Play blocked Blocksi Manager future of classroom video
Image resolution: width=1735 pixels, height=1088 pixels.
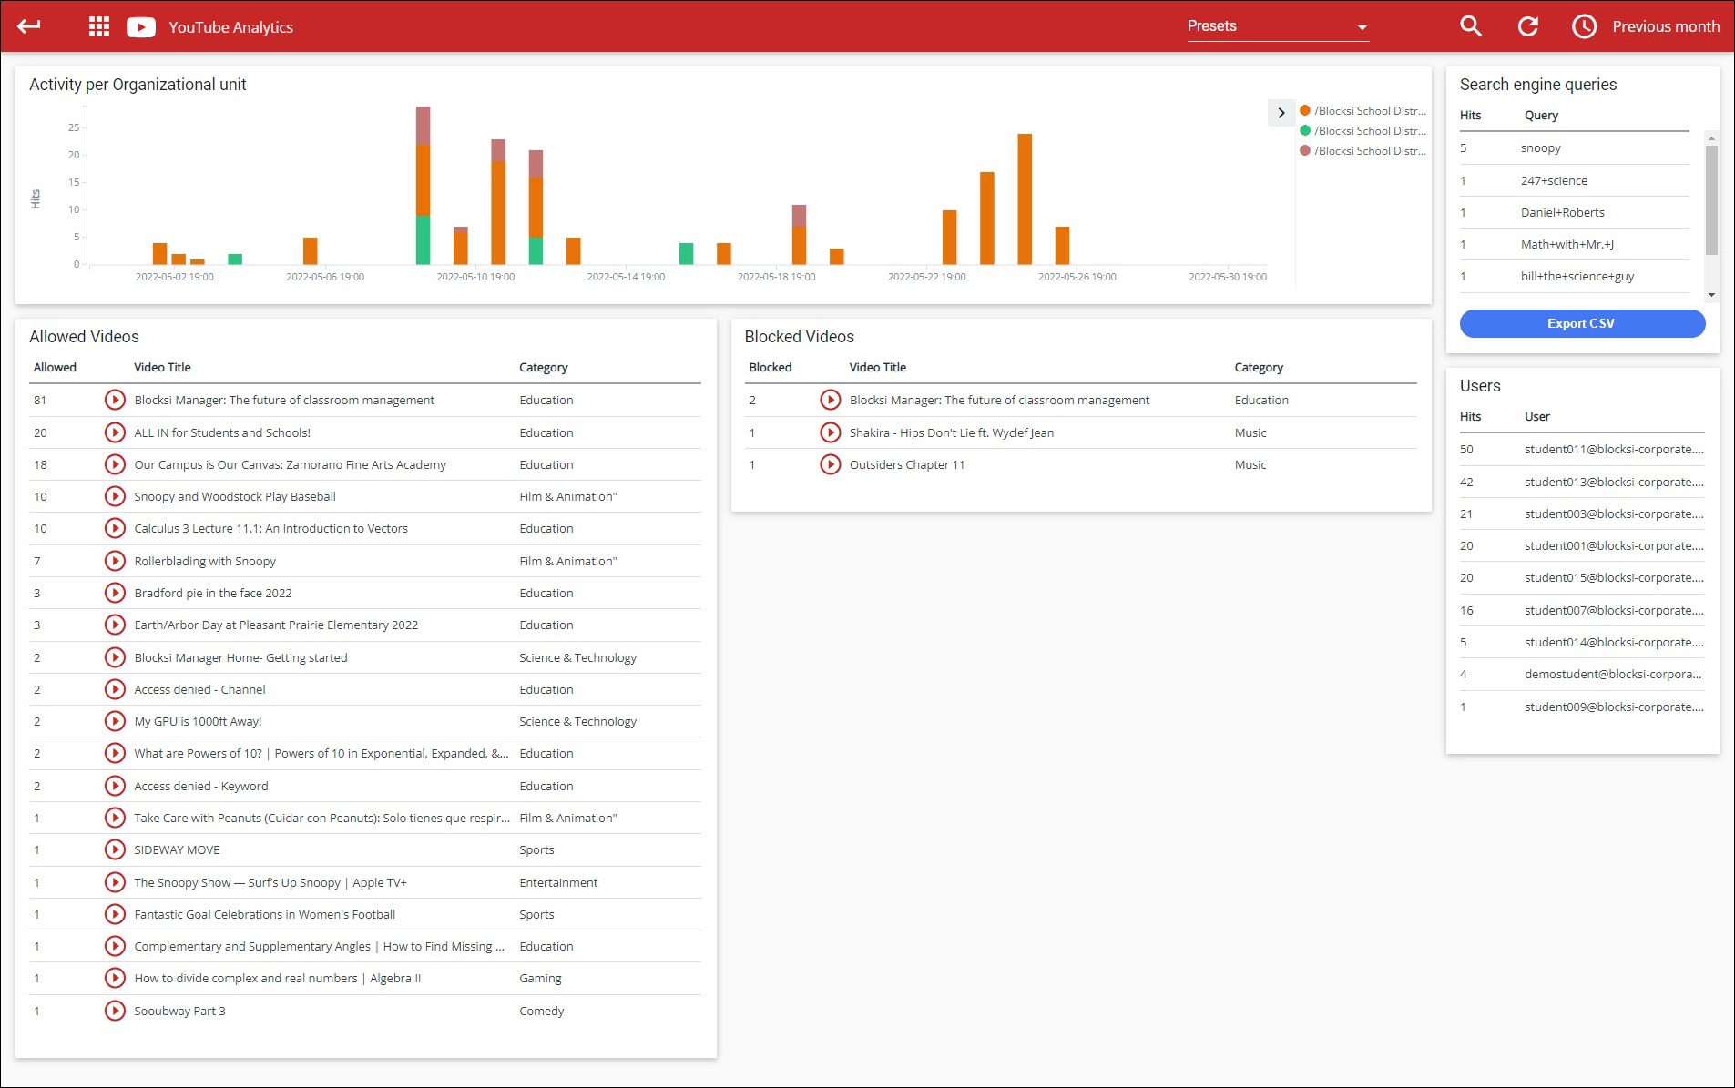tap(831, 400)
